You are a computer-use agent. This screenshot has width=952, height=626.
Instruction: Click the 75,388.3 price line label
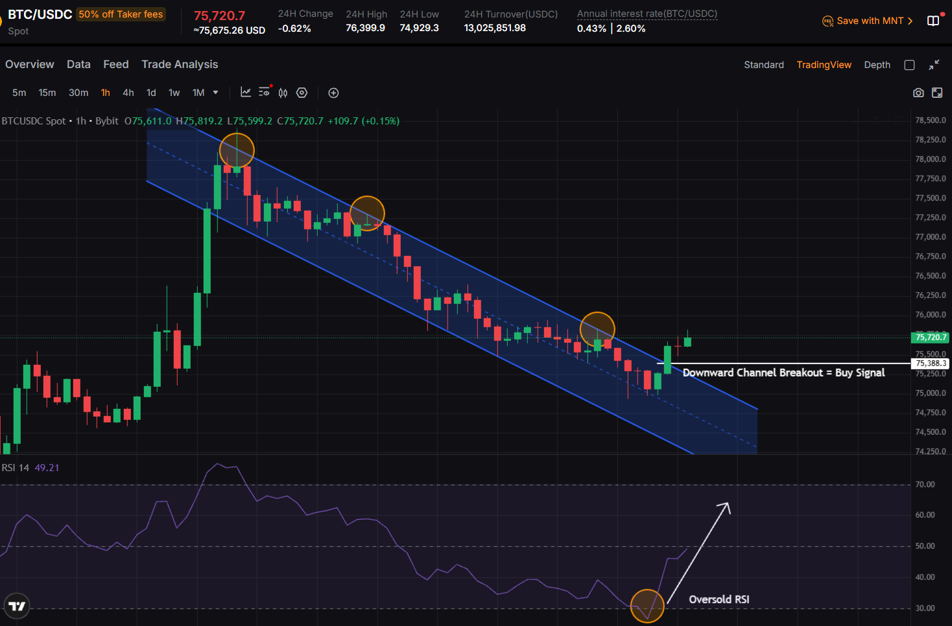coord(931,364)
